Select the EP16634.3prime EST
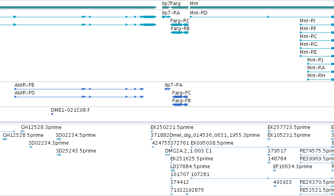Screen dimensions: 334x196 coord(293,167)
